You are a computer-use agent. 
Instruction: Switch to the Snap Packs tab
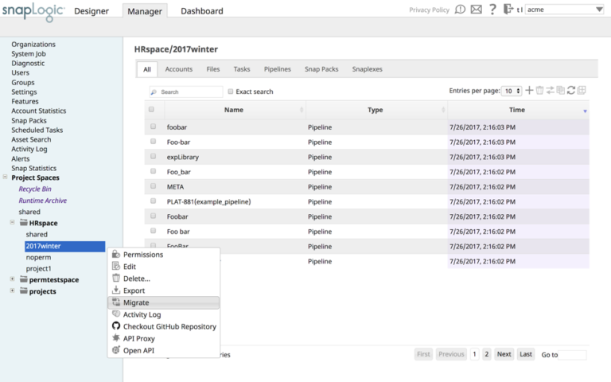(321, 69)
